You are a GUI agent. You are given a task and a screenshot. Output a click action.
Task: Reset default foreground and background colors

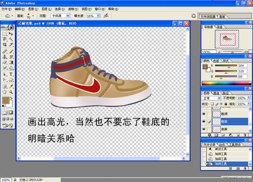[x=3, y=106]
